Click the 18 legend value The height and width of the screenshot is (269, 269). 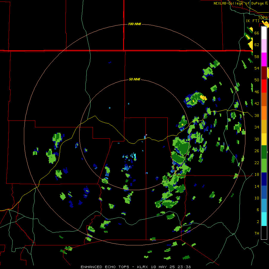257,175
